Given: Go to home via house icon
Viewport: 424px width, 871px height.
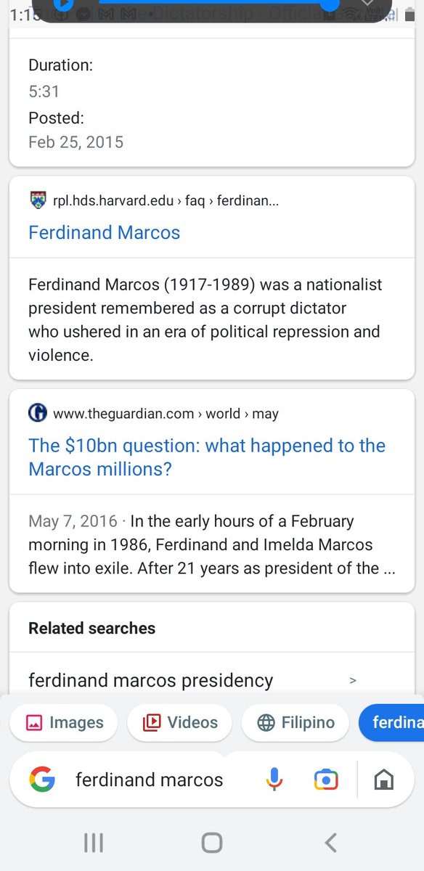Looking at the screenshot, I should tap(383, 780).
